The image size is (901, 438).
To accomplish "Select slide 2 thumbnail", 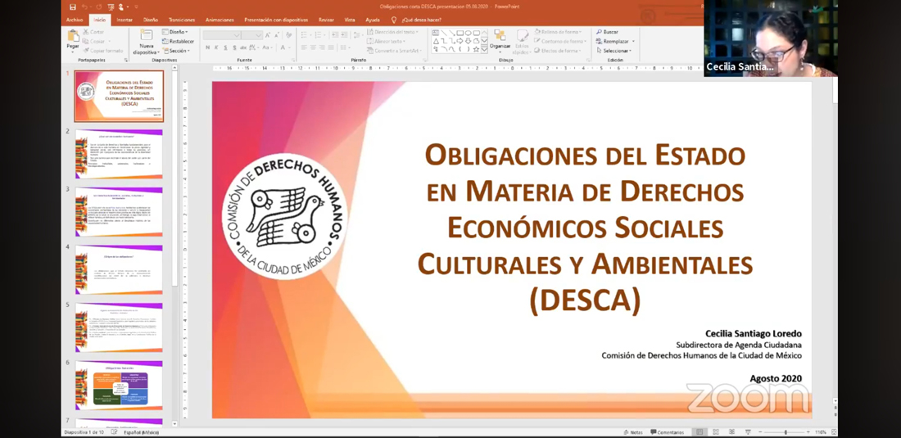I will click(119, 154).
